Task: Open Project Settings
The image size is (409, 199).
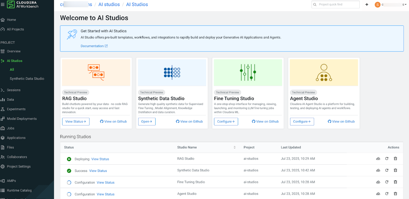Action: pyautogui.click(x=18, y=166)
